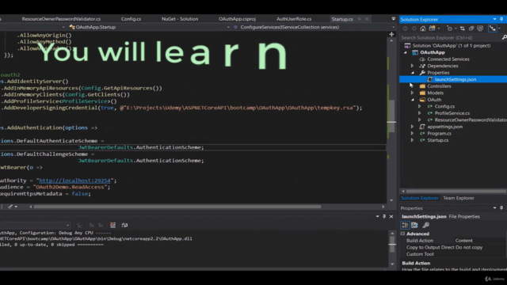Collapse the Properties folder node
Image resolution: width=507 pixels, height=285 pixels.
point(412,73)
